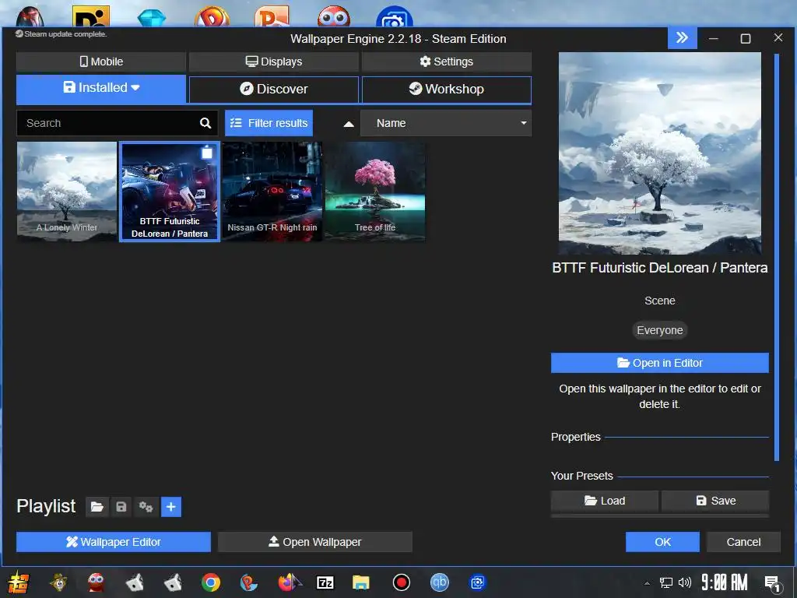Open the Filter results panel

(x=269, y=123)
